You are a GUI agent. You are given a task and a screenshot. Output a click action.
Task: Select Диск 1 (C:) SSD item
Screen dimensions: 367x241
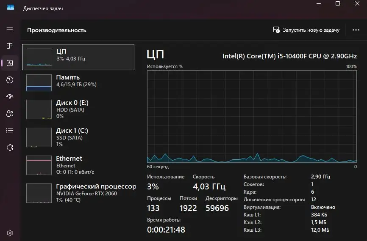78,137
